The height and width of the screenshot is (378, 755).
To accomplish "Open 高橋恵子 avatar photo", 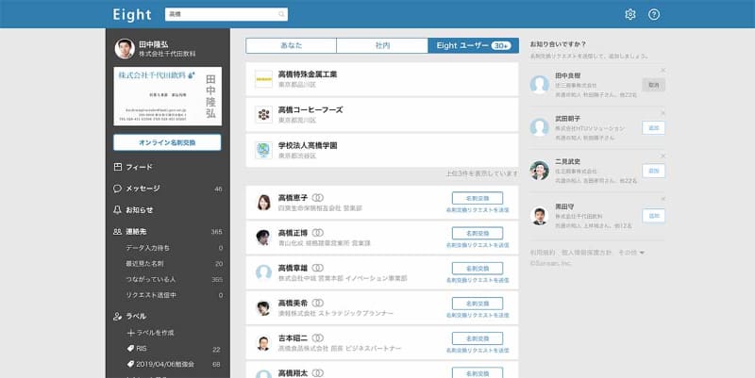I will click(x=263, y=203).
